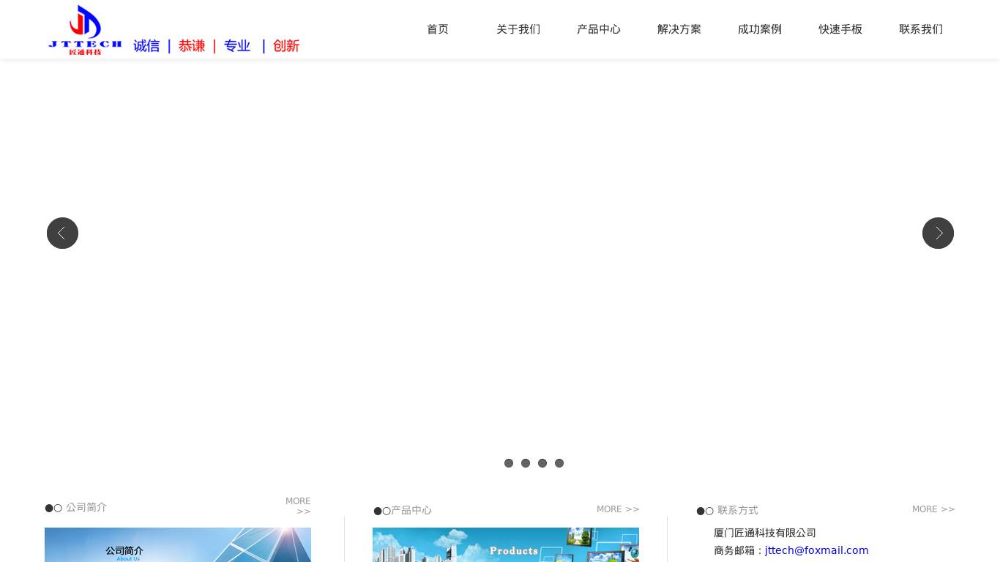Select the second carousel pagination dot
Image resolution: width=1000 pixels, height=562 pixels.
[526, 463]
